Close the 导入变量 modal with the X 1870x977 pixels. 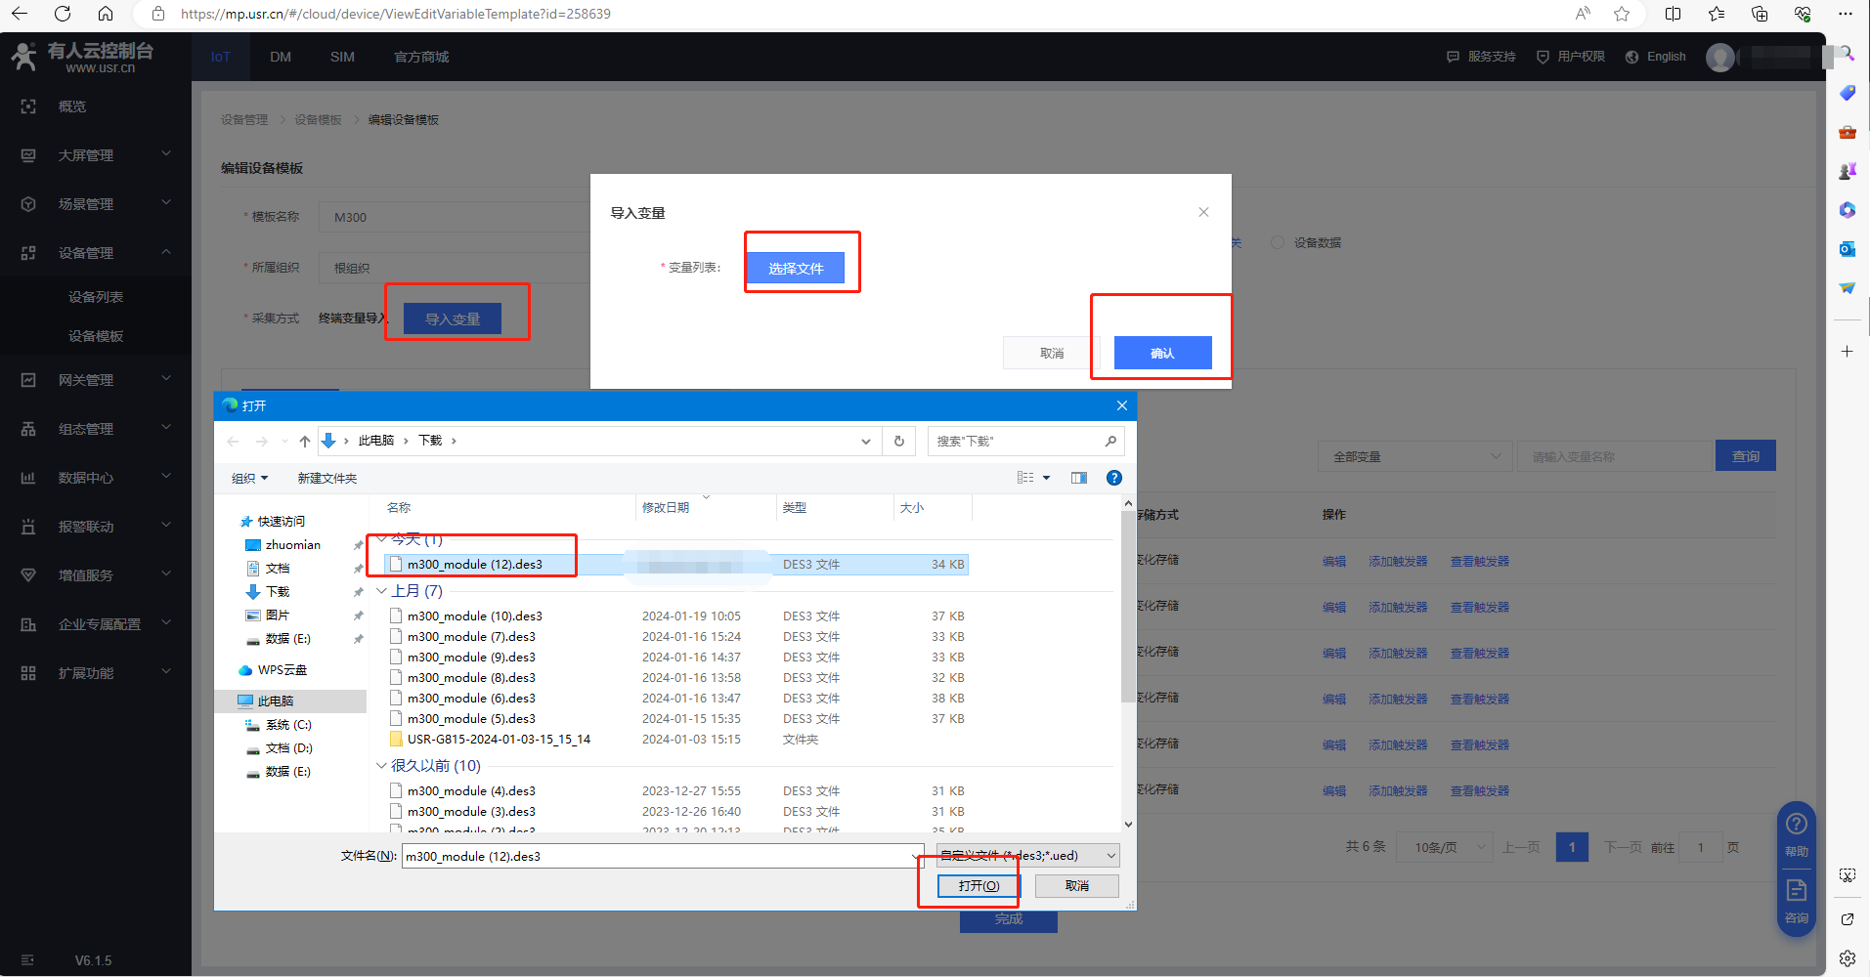(x=1203, y=212)
